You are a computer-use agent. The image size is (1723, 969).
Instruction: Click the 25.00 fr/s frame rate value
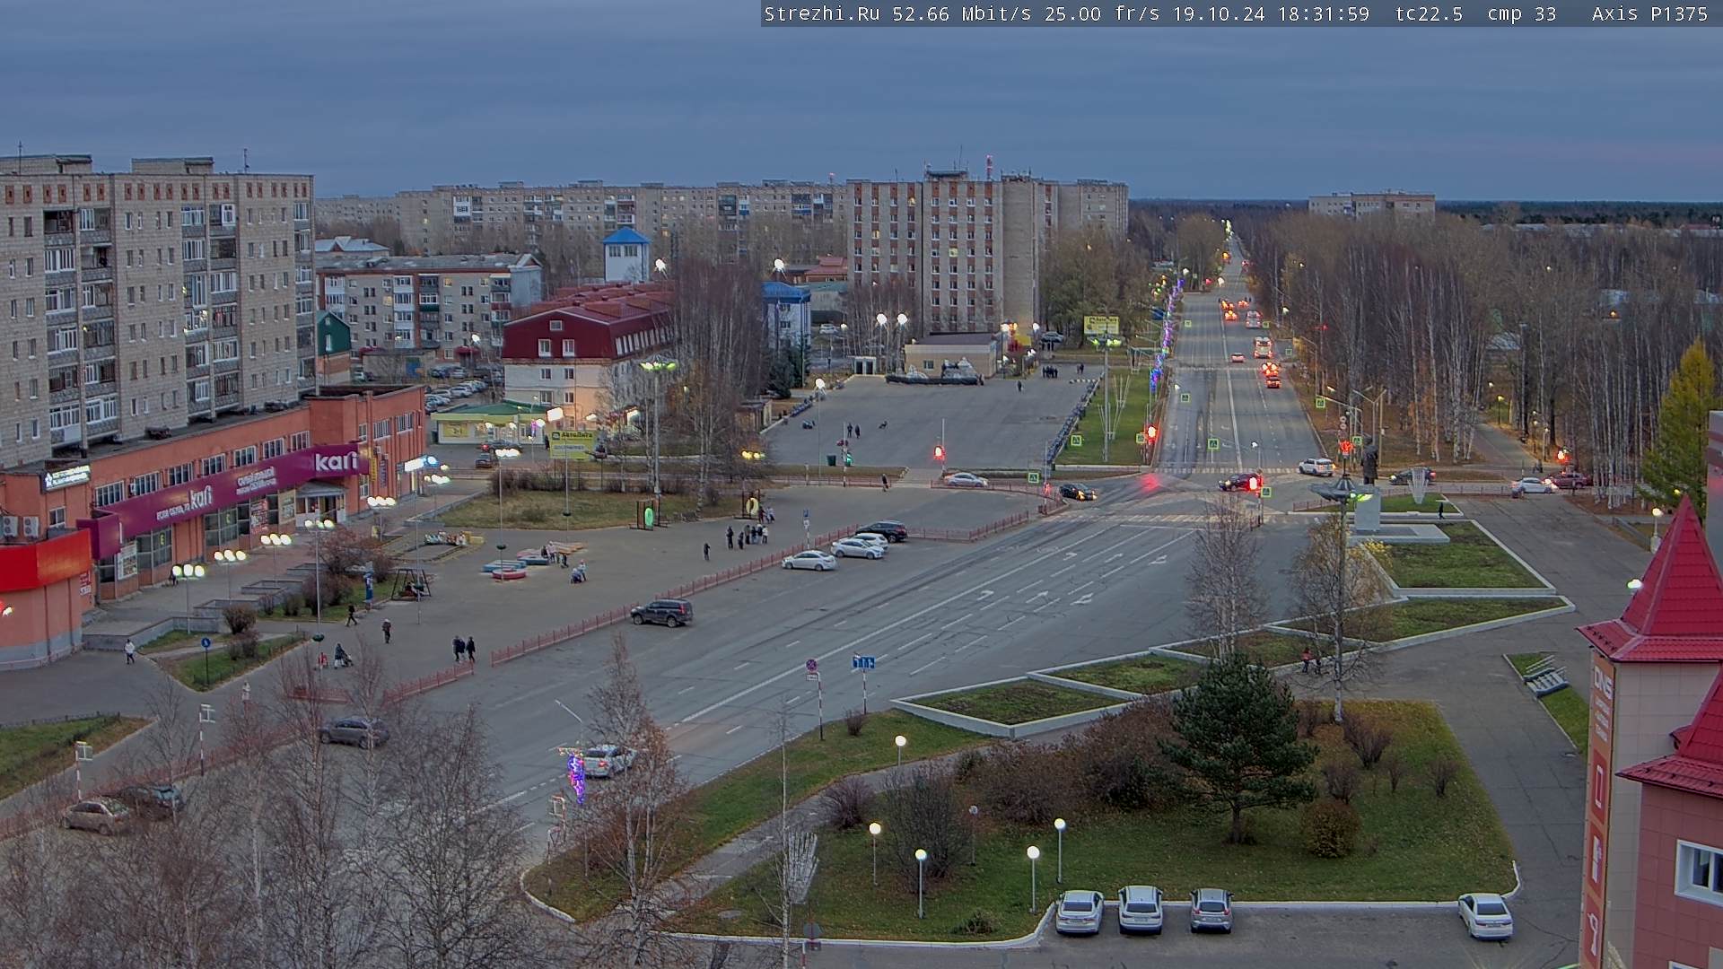tap(1102, 13)
